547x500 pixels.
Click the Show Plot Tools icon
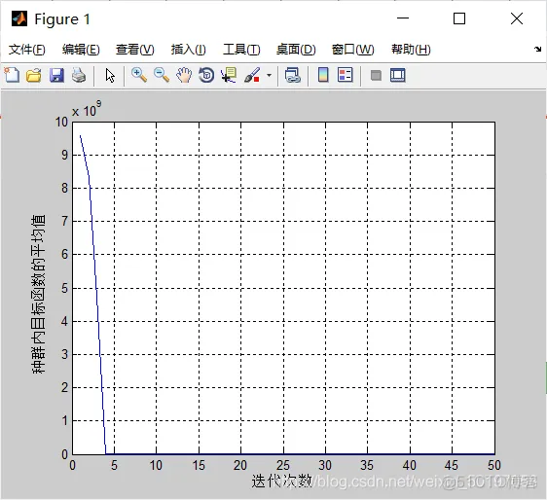click(398, 75)
